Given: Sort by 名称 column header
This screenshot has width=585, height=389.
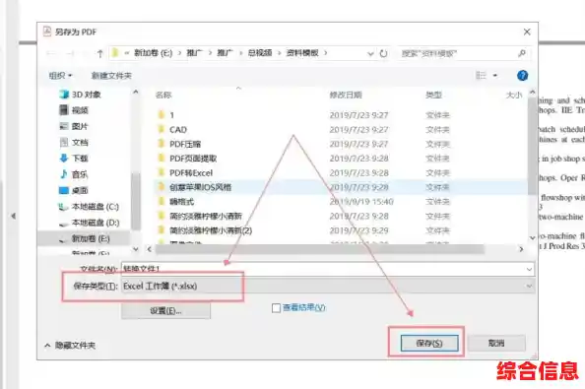Looking at the screenshot, I should (163, 96).
